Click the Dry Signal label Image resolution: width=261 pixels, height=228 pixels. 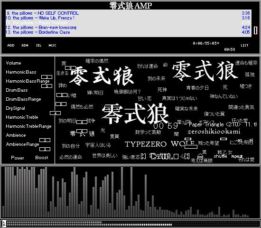coord(15,108)
